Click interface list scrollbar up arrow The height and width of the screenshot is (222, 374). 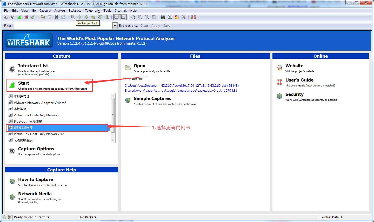click(x=113, y=96)
